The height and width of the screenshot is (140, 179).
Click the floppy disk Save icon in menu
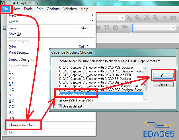click(x=5, y=28)
